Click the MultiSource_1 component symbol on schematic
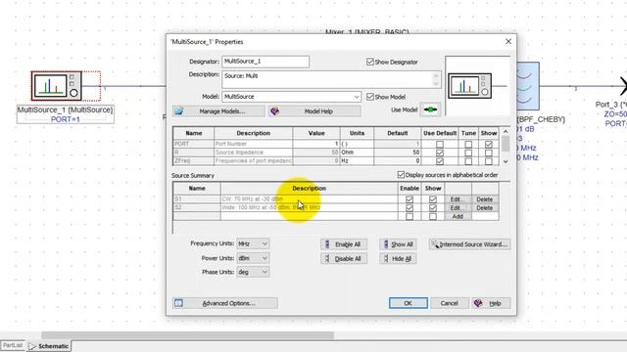627x352 pixels. (57, 86)
